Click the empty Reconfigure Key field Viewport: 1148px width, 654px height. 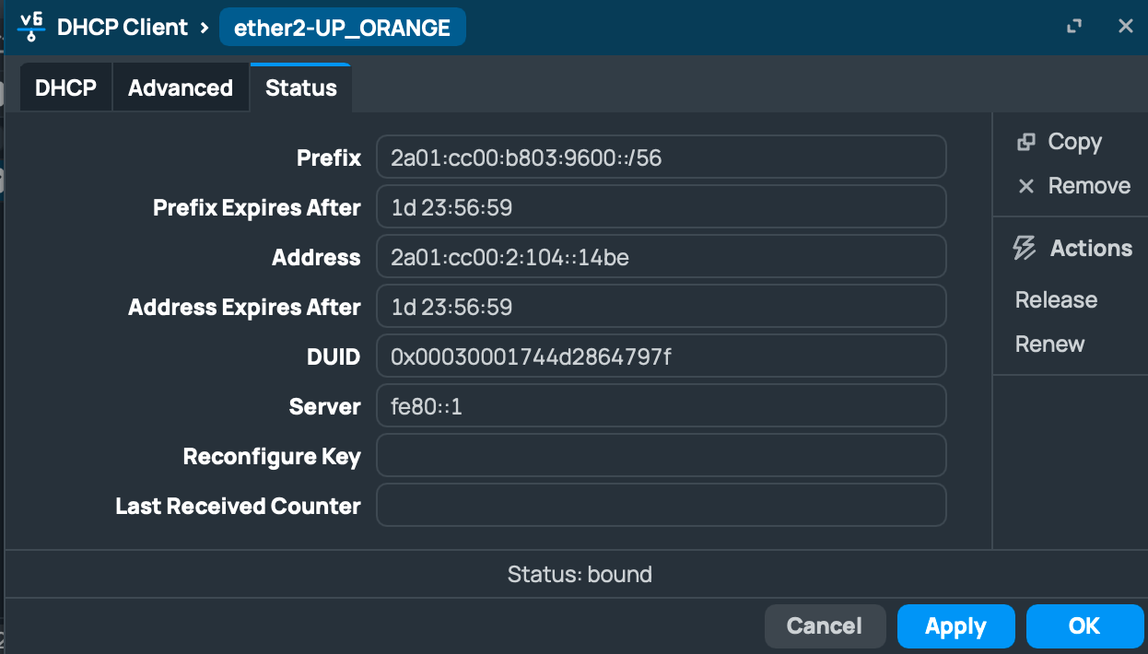[661, 456]
